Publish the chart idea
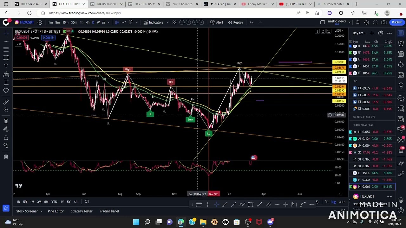Screen dimensions: 406x228 [397, 22]
